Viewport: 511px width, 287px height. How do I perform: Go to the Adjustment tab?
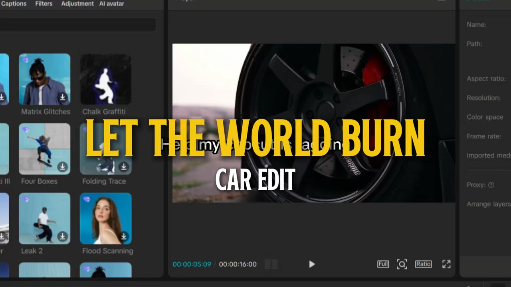77,4
